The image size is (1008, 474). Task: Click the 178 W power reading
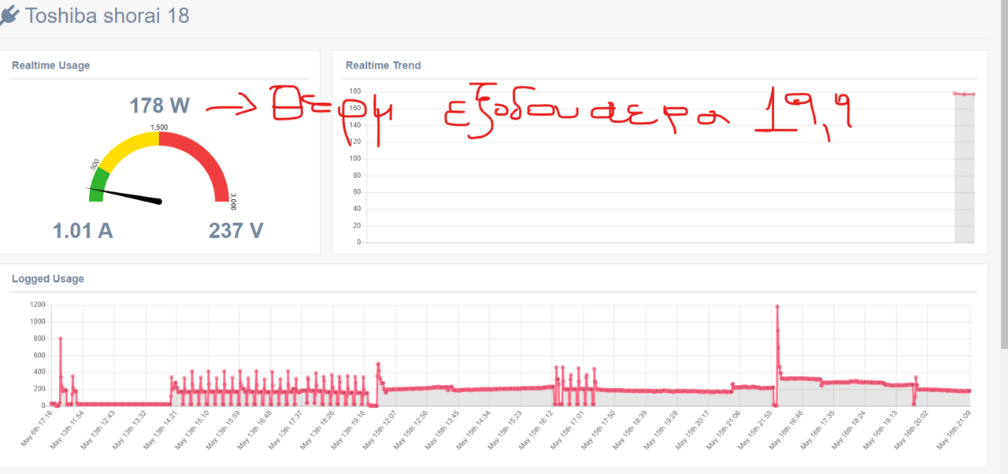(x=160, y=106)
